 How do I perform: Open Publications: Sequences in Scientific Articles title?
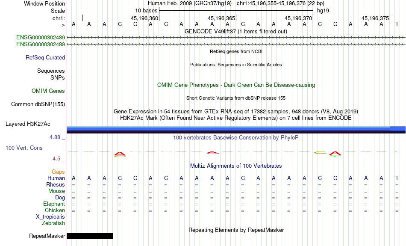[x=236, y=65]
